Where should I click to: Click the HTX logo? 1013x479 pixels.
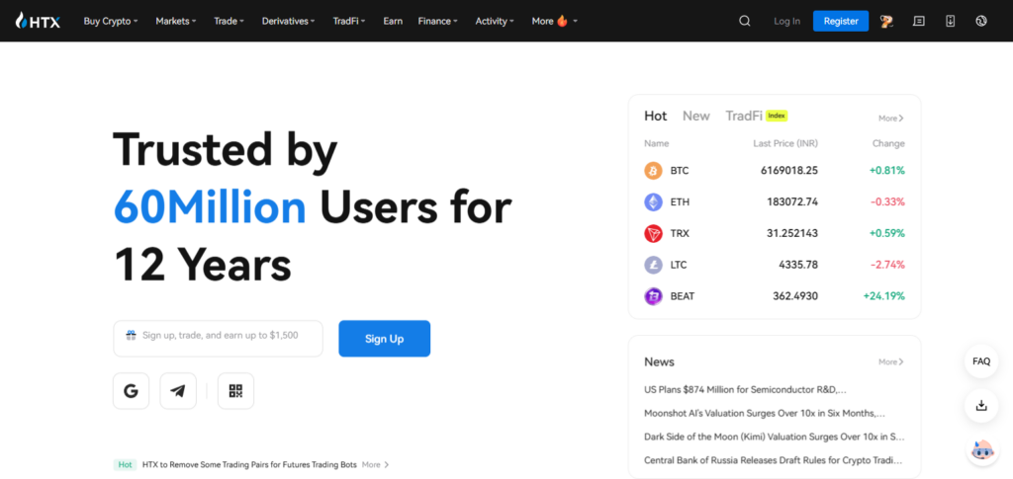pyautogui.click(x=38, y=22)
